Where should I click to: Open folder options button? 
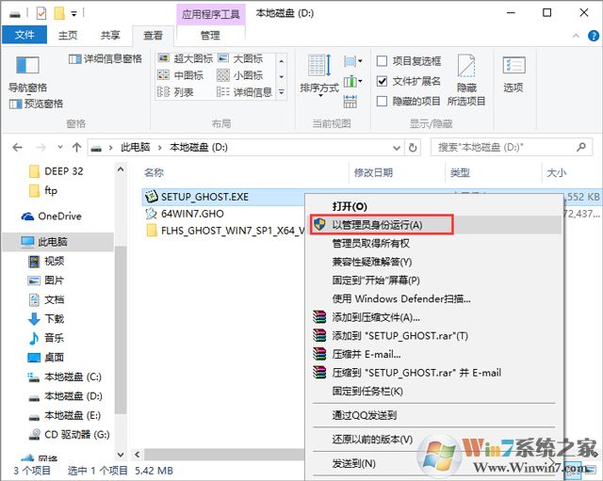click(513, 74)
